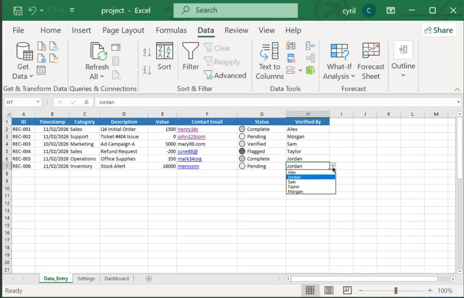Sort Z to A descending
This screenshot has width=464, height=298.
147,70
